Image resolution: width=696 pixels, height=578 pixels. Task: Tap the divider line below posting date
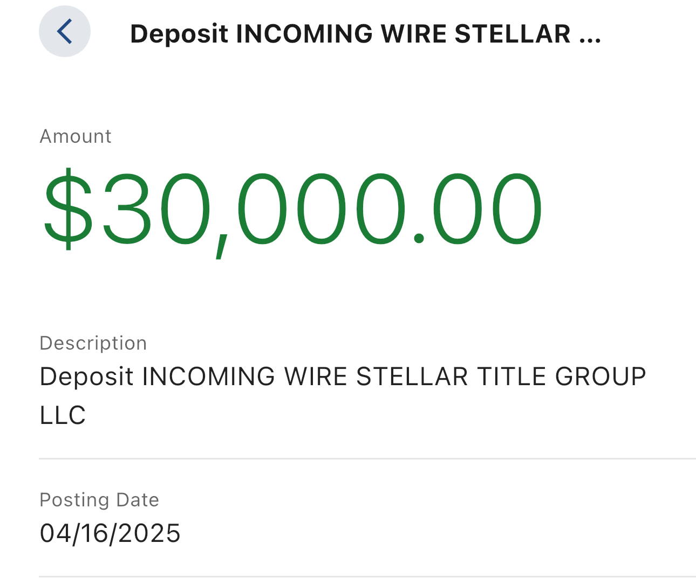click(367, 576)
